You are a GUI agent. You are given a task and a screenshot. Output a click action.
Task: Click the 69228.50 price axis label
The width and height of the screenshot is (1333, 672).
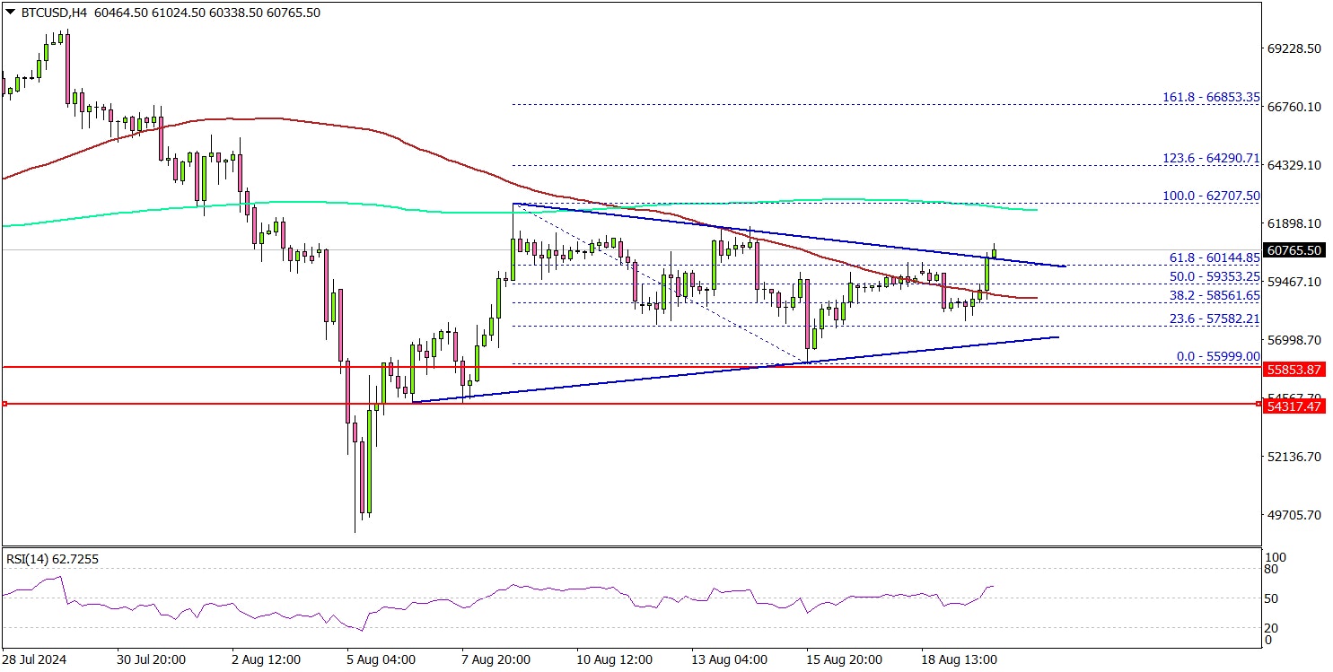pos(1294,48)
